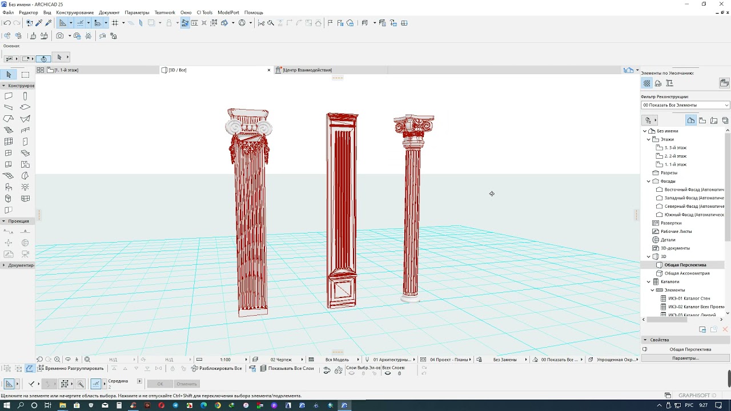Select the Column tool
The image size is (731, 411).
25,96
